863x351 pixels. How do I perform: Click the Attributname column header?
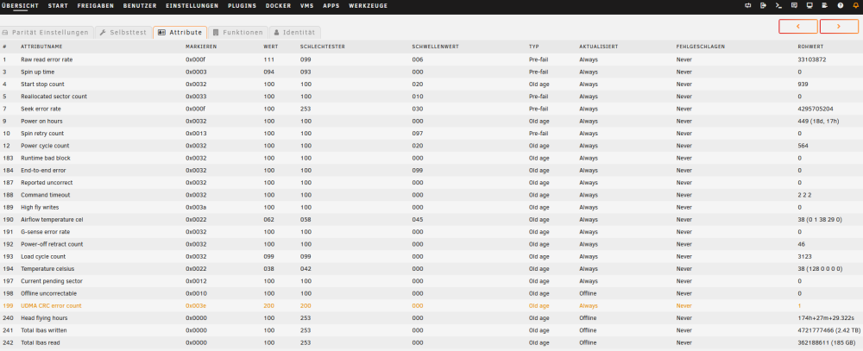[x=41, y=47]
